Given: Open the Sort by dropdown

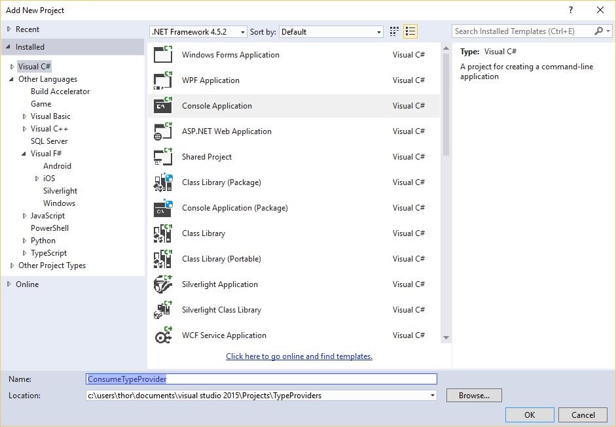Looking at the screenshot, I should 331,32.
